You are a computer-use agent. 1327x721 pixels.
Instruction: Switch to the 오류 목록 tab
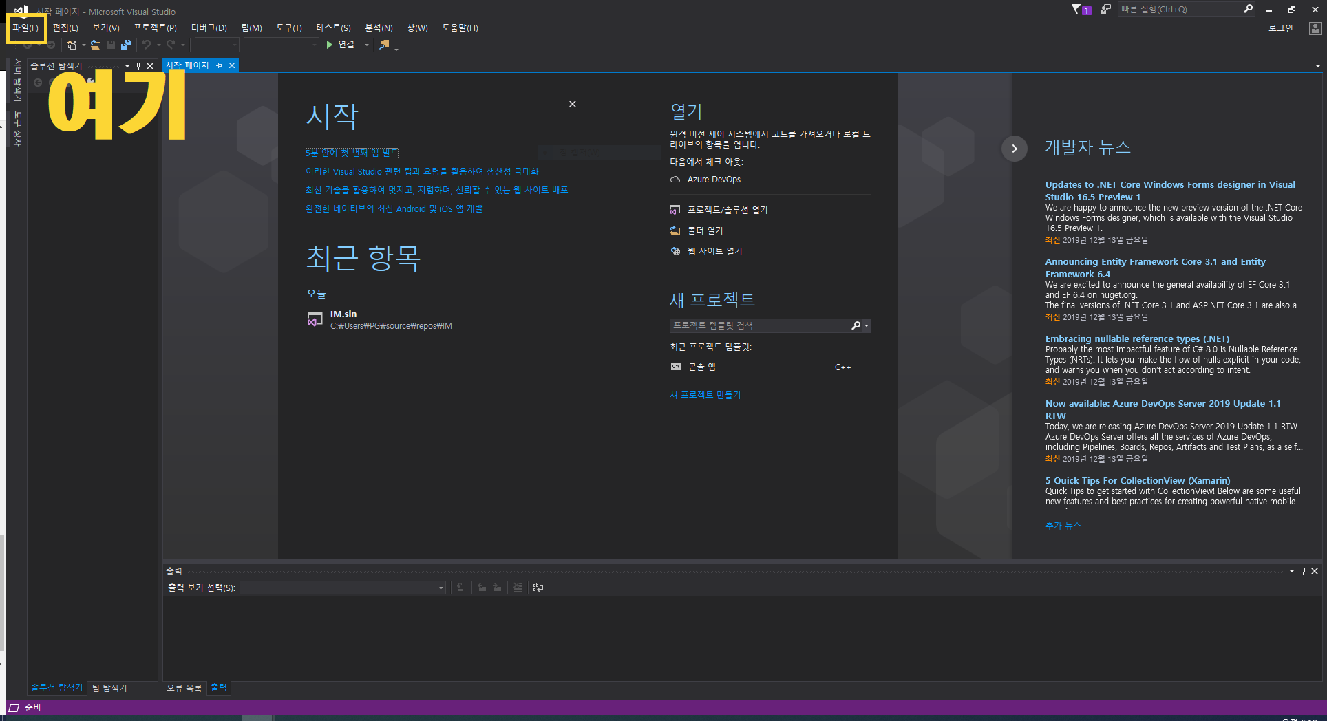(x=184, y=688)
